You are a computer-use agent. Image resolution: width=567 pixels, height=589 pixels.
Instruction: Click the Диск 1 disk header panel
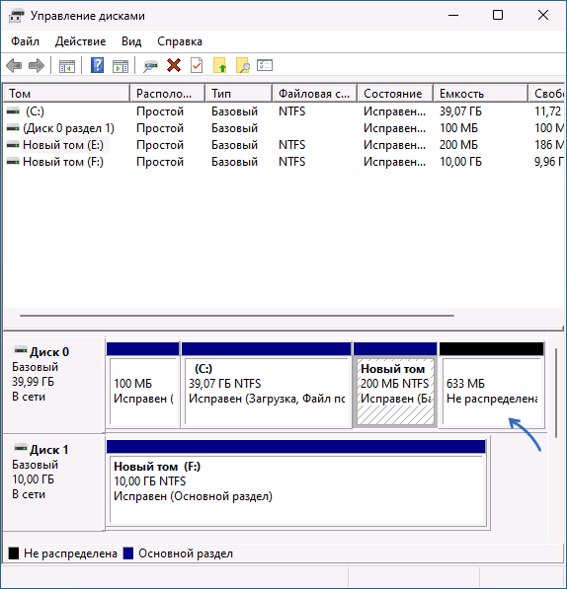pyautogui.click(x=53, y=482)
